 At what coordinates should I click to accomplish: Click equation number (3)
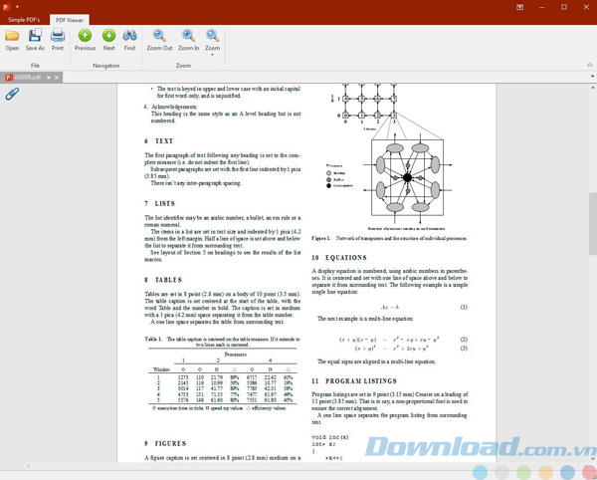(464, 348)
